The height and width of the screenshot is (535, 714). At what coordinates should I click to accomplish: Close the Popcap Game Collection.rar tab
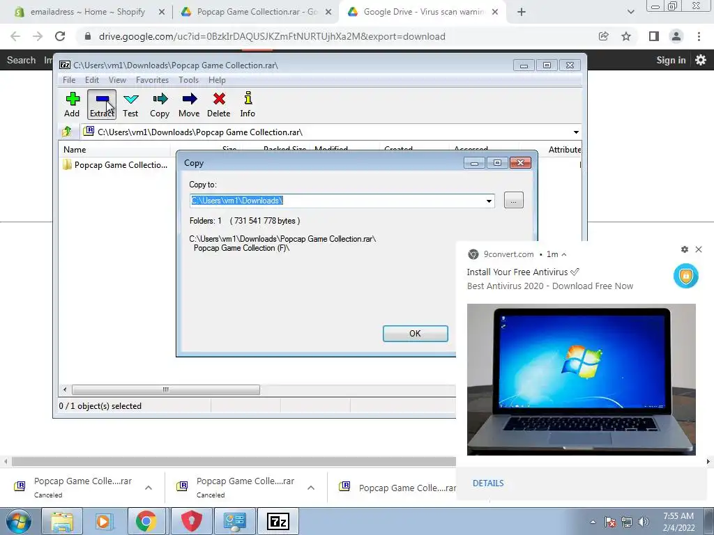[328, 13]
